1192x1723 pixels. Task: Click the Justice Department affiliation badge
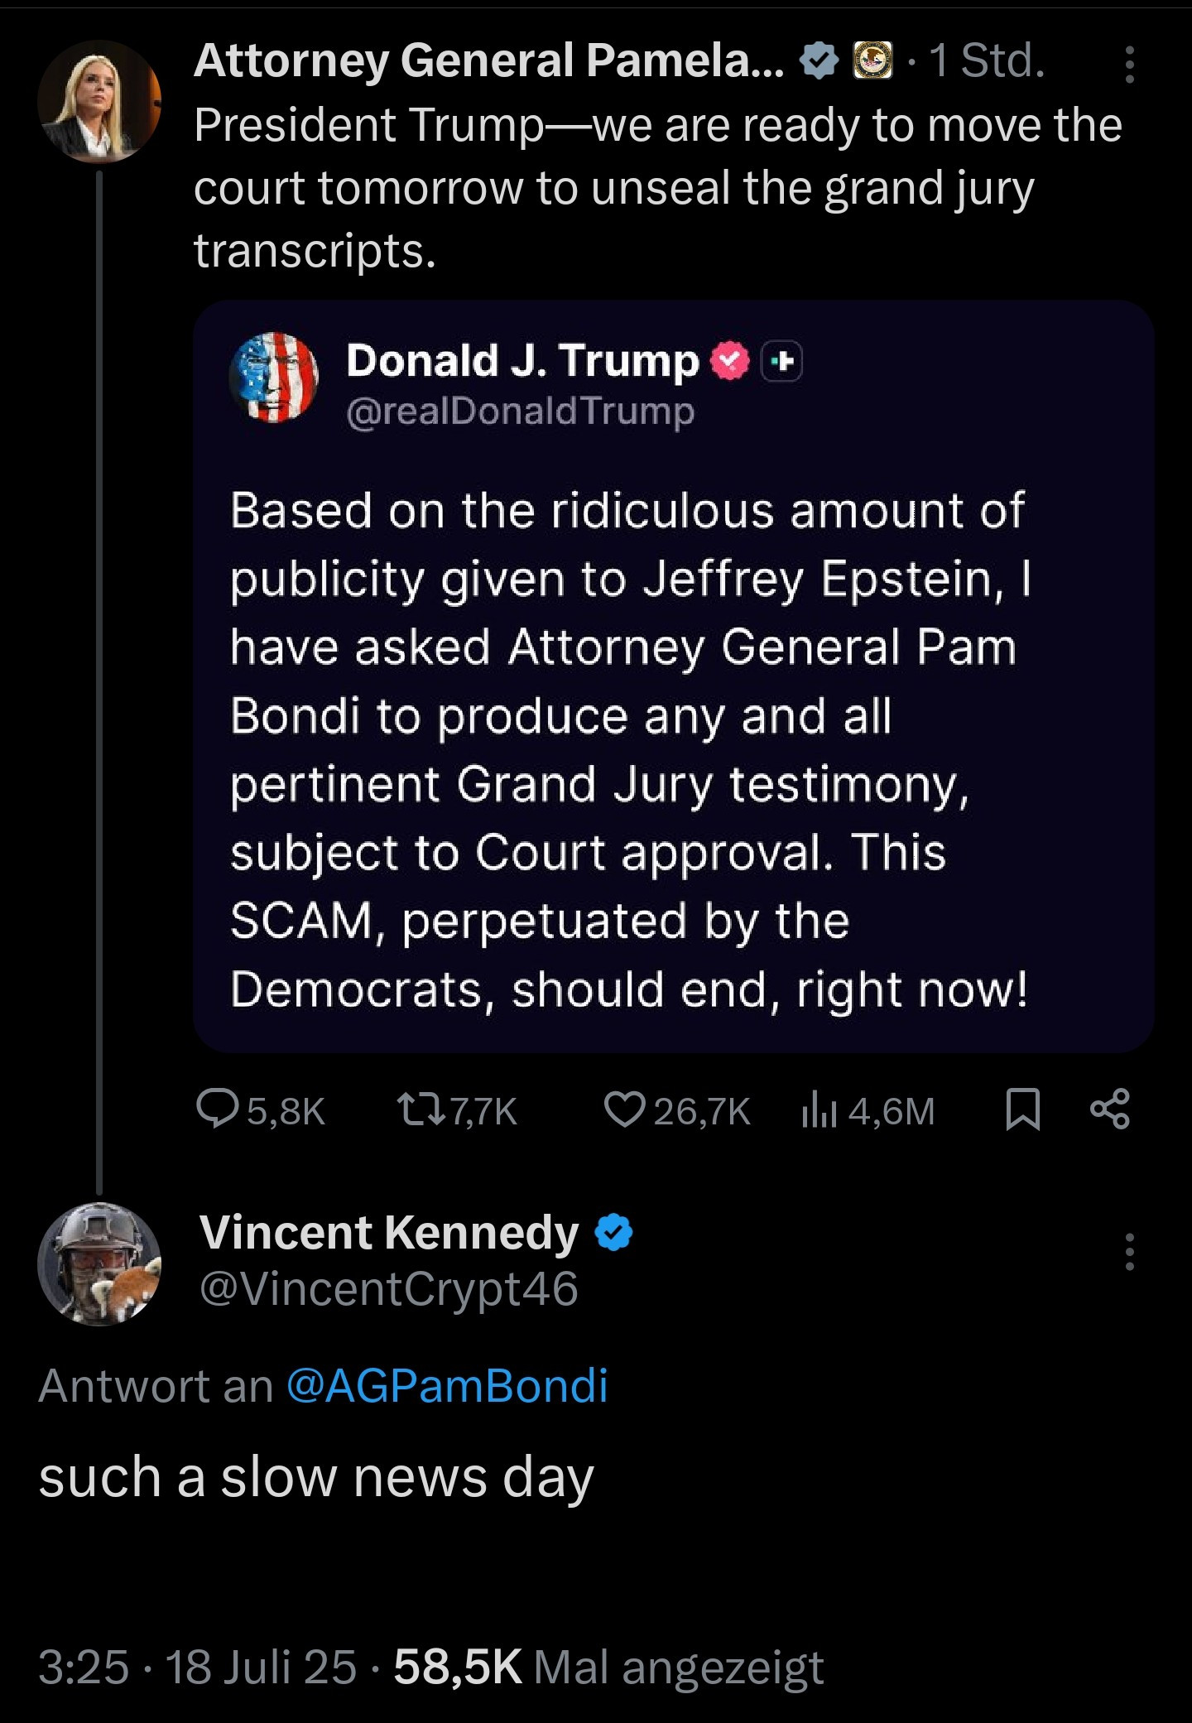(x=873, y=61)
